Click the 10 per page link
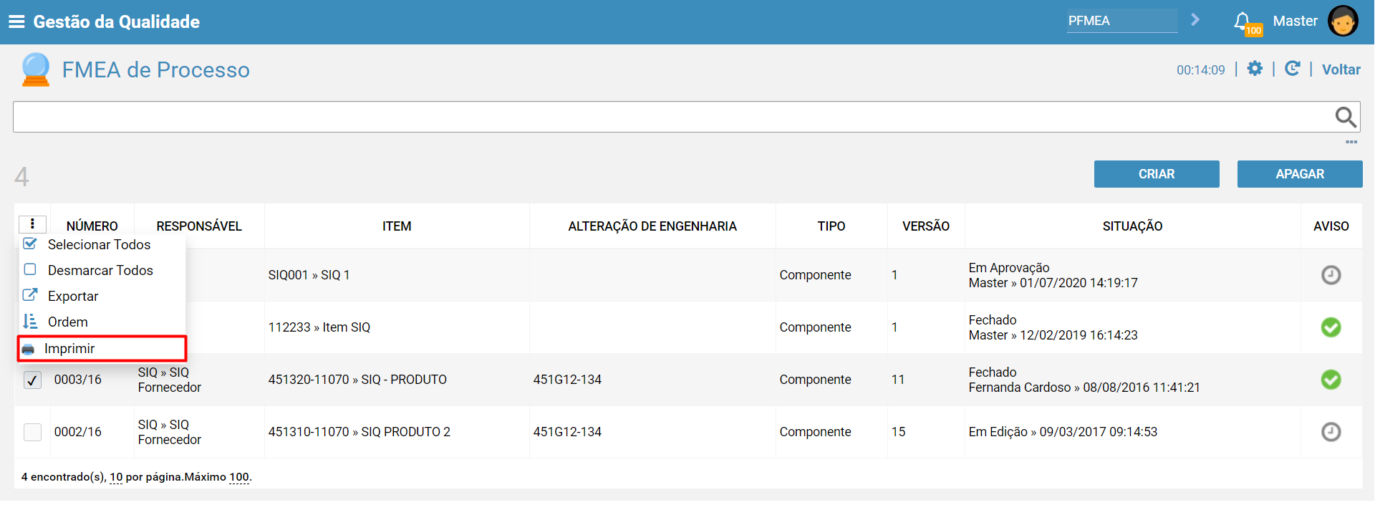This screenshot has height=505, width=1375. click(x=116, y=477)
